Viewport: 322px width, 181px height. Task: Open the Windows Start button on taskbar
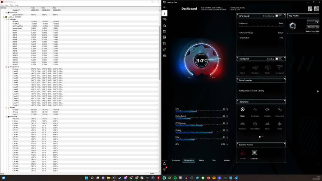(x=86, y=178)
